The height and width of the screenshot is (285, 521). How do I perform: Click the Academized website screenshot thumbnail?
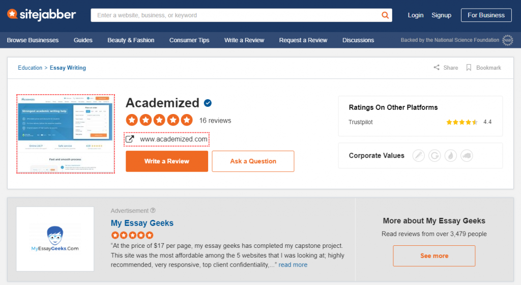click(66, 134)
